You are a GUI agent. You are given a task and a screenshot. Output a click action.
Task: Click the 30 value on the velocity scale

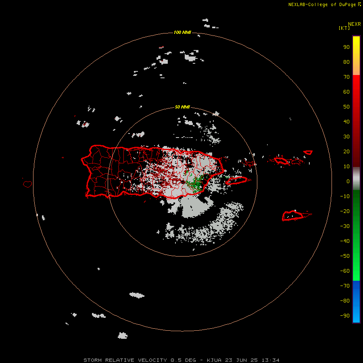[x=346, y=137]
